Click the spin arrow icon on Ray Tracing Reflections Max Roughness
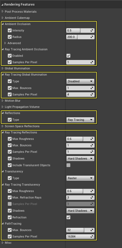 coord(92,139)
